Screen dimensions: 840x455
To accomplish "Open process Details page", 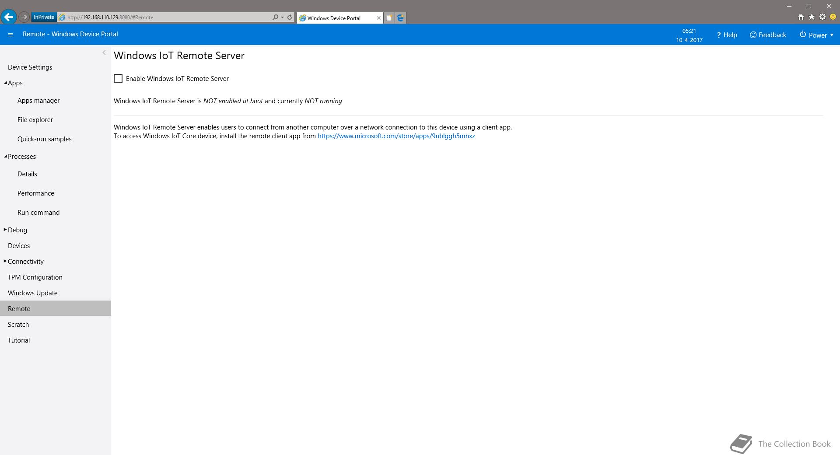I will click(27, 174).
